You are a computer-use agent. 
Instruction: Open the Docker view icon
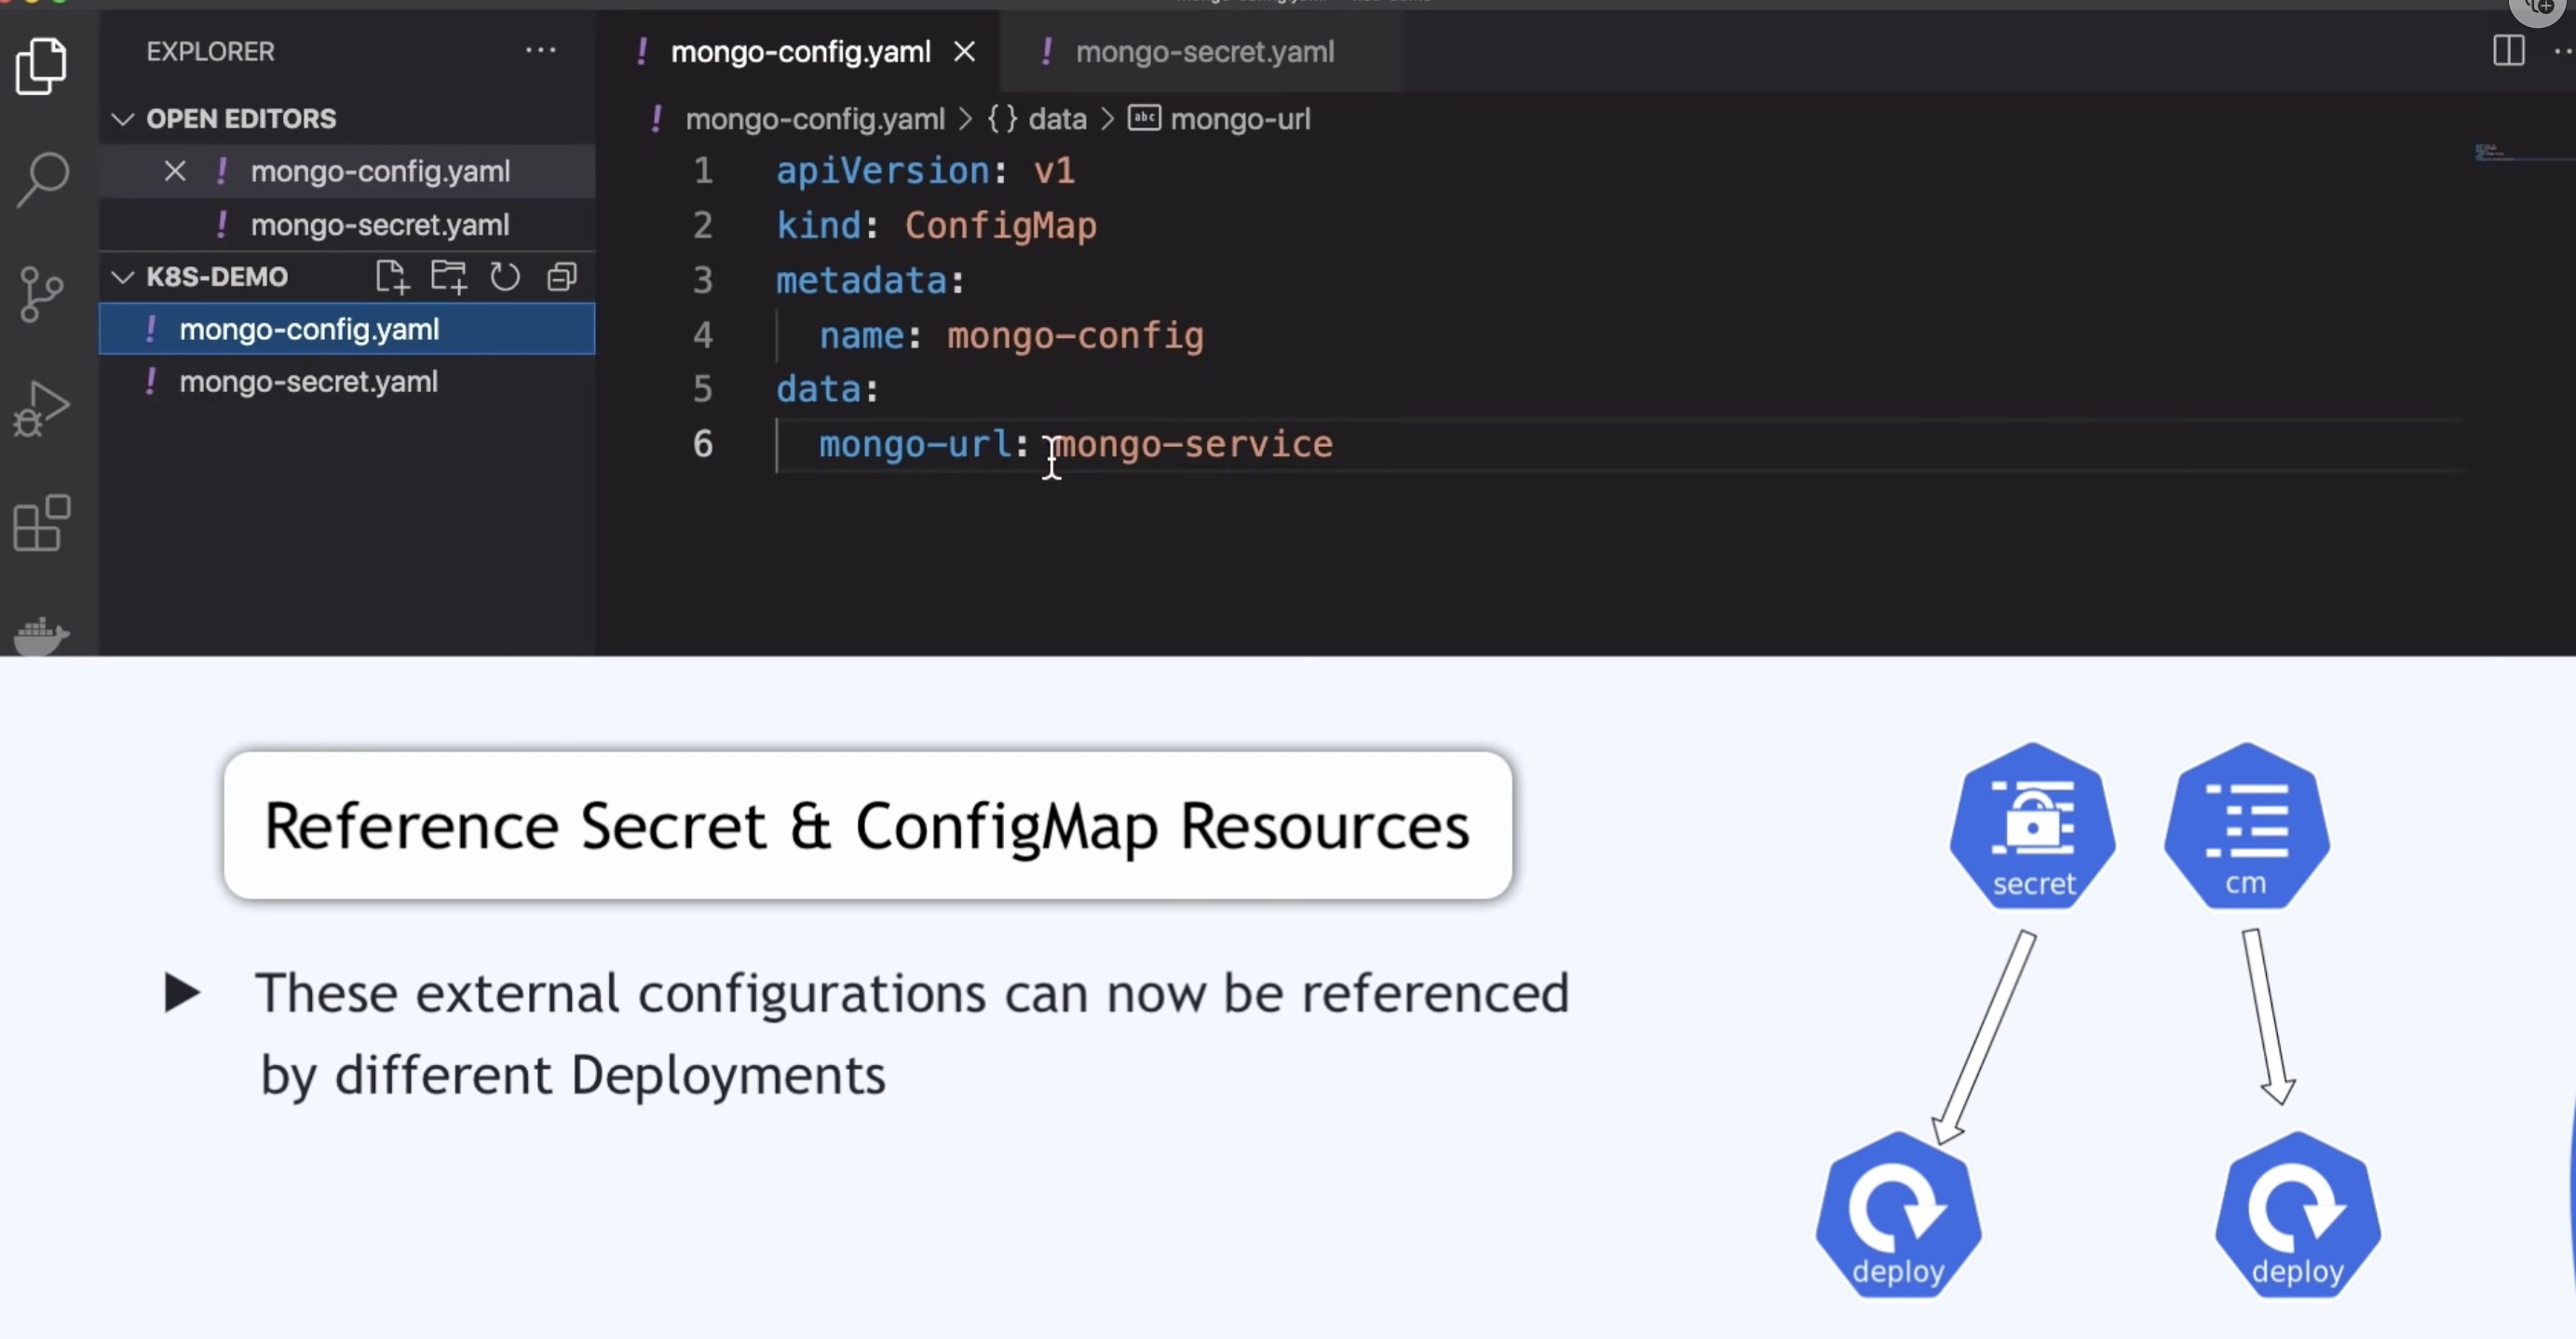pos(41,635)
